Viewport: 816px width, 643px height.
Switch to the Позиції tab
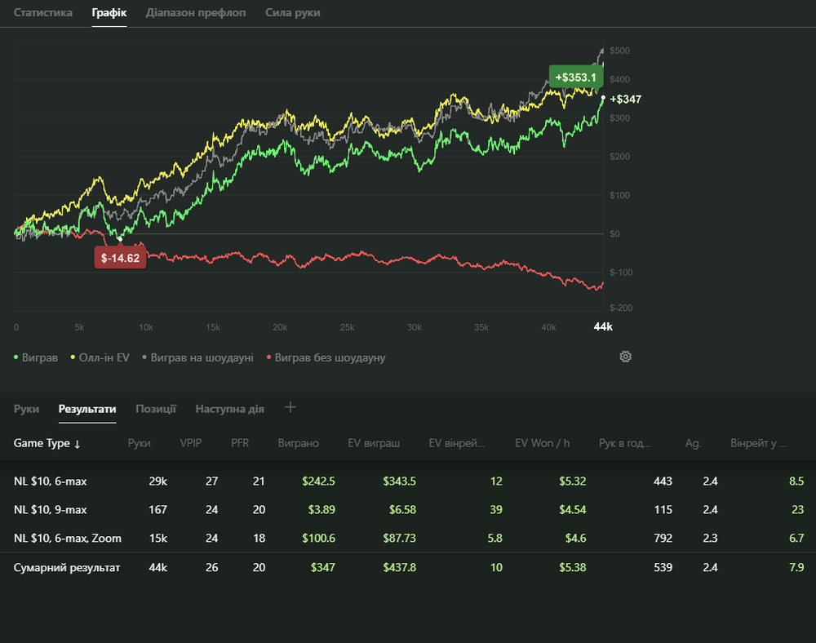pos(155,409)
